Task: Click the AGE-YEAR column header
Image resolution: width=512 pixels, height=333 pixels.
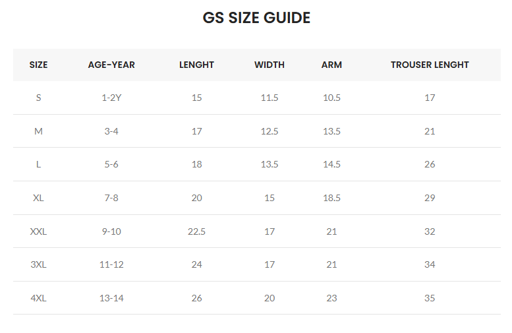Action: click(x=111, y=65)
